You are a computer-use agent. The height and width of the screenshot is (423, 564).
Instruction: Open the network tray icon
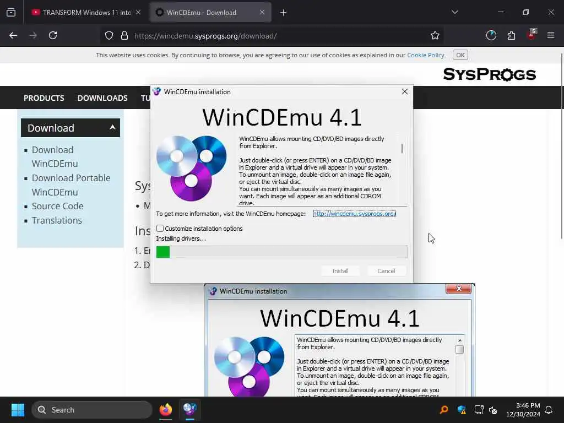(479, 410)
